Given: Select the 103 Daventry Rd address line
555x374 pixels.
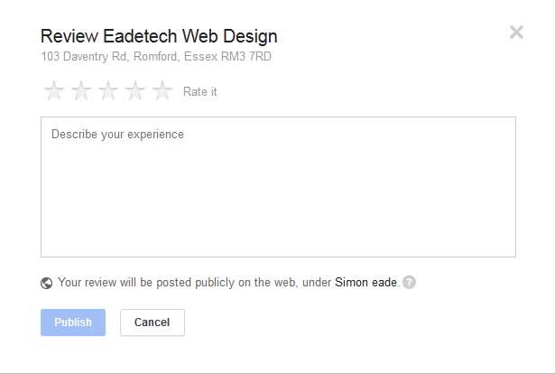Looking at the screenshot, I should 156,56.
